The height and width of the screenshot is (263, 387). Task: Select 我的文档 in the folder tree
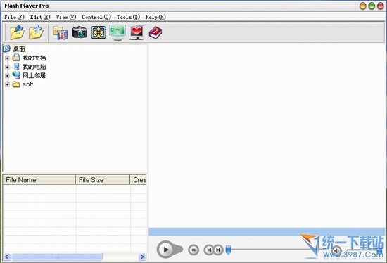(34, 58)
